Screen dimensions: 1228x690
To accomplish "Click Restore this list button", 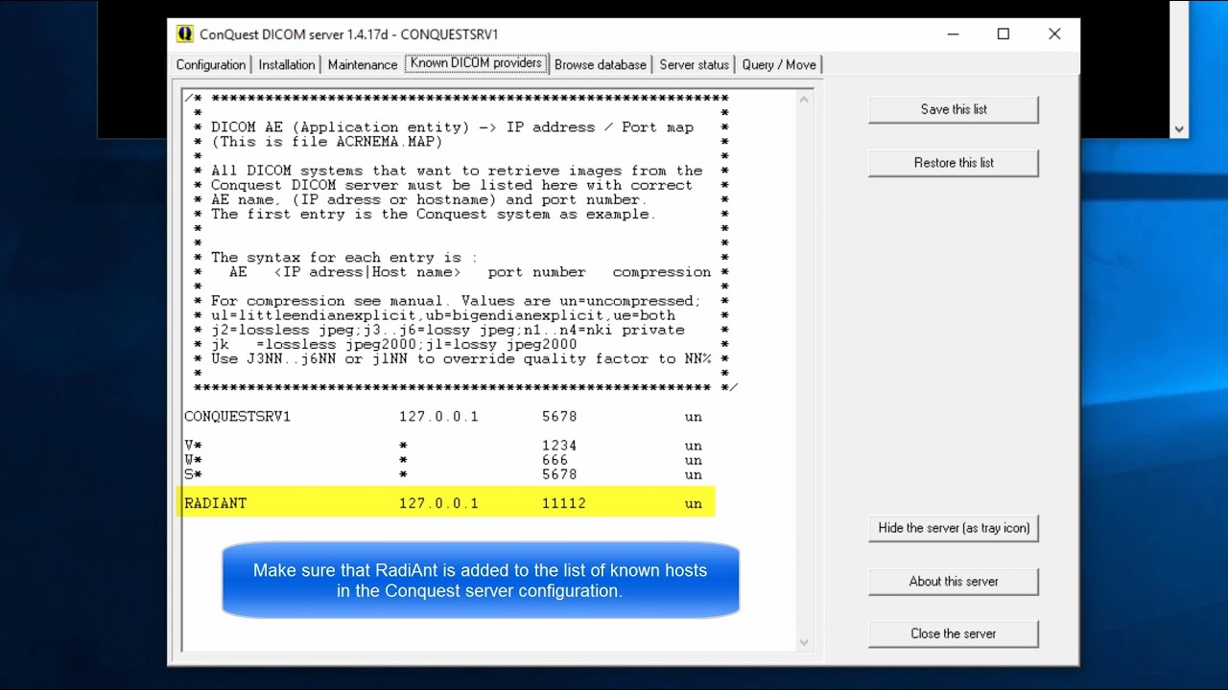I will pos(954,163).
